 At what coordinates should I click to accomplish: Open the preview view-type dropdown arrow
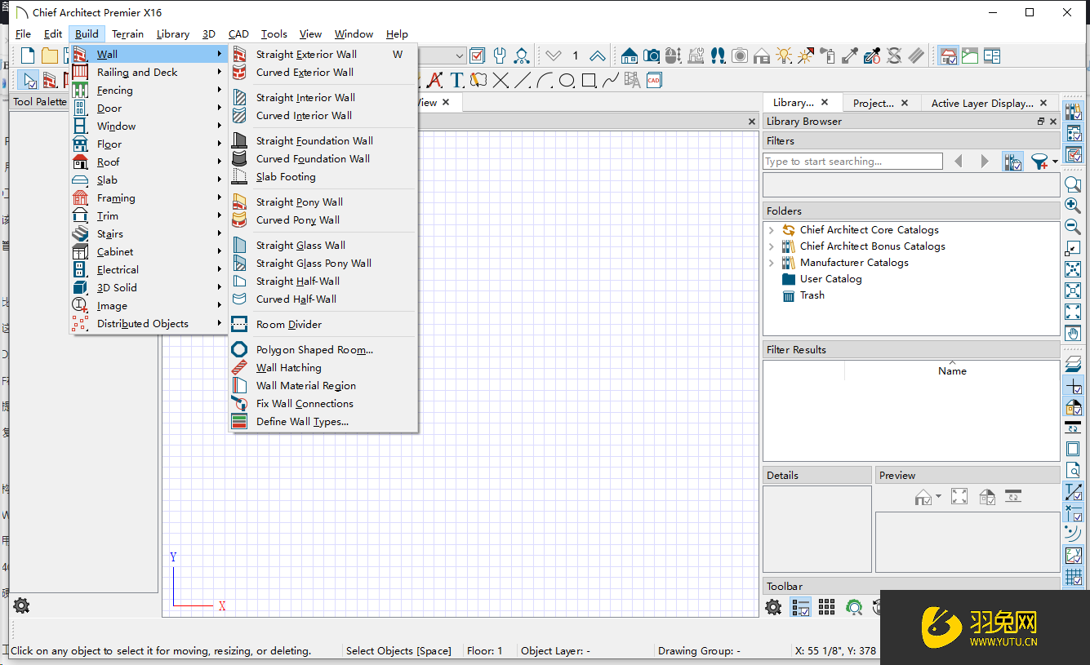[938, 496]
